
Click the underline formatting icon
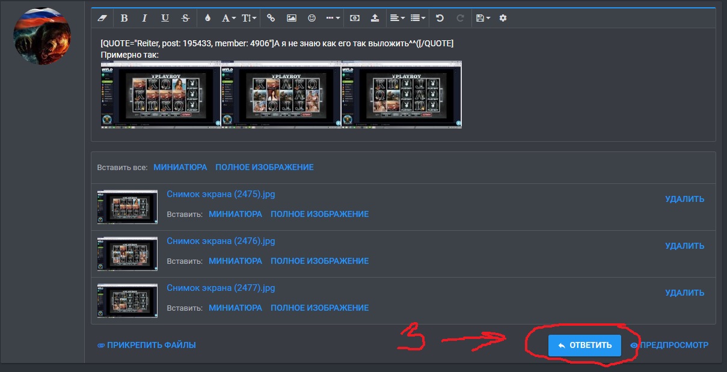165,18
